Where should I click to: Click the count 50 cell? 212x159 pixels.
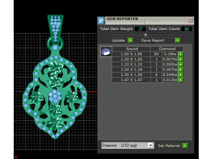156,54
